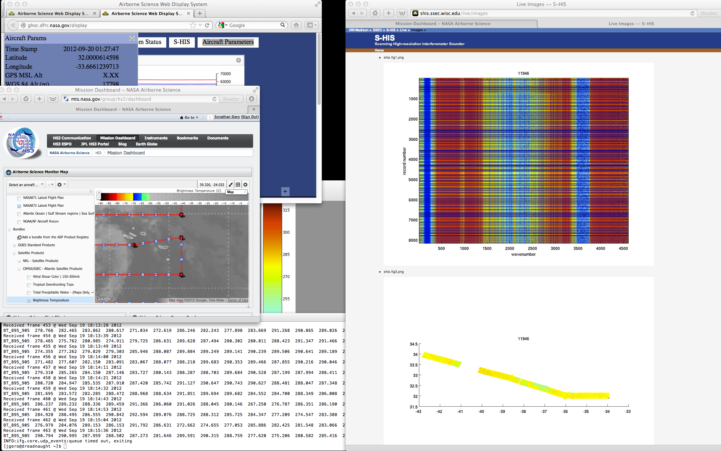
Task: Zoom in on the monitor map
Action: pyautogui.click(x=99, y=193)
